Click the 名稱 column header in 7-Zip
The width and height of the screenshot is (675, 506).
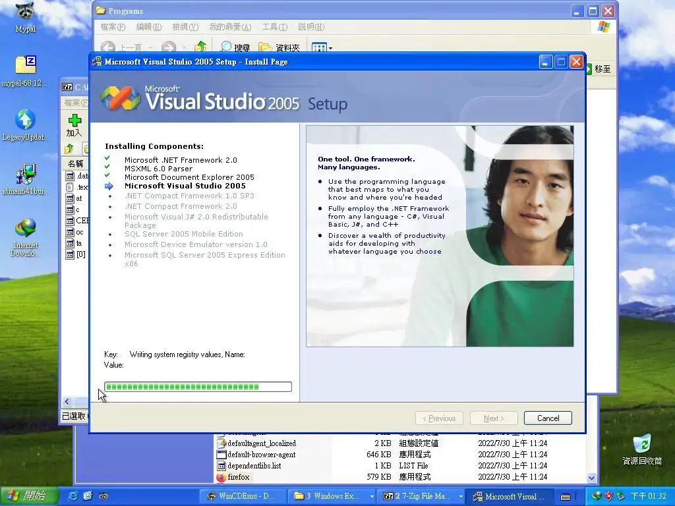point(76,163)
